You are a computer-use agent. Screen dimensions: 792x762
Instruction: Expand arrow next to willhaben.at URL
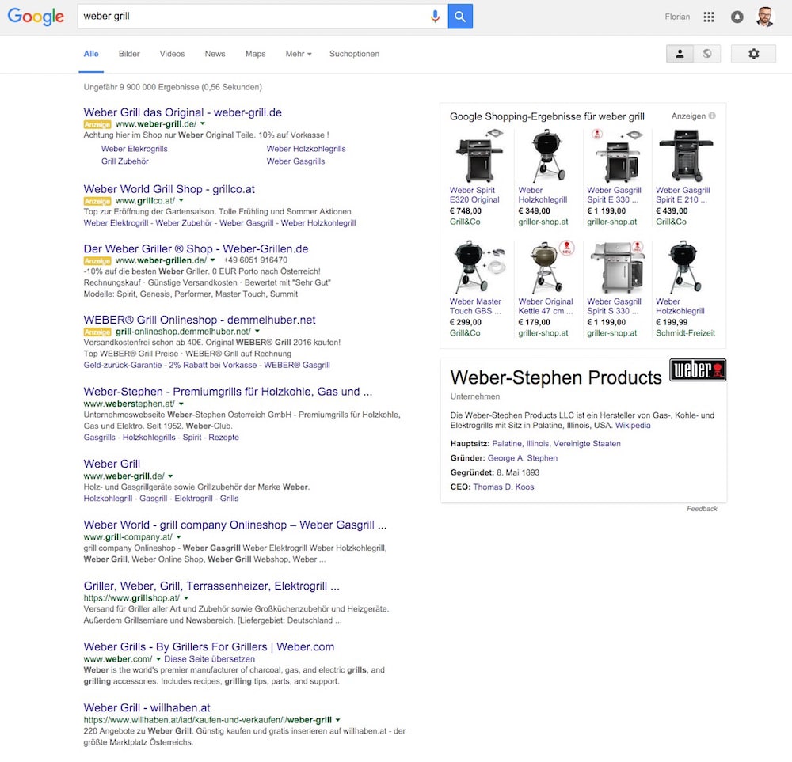point(338,720)
